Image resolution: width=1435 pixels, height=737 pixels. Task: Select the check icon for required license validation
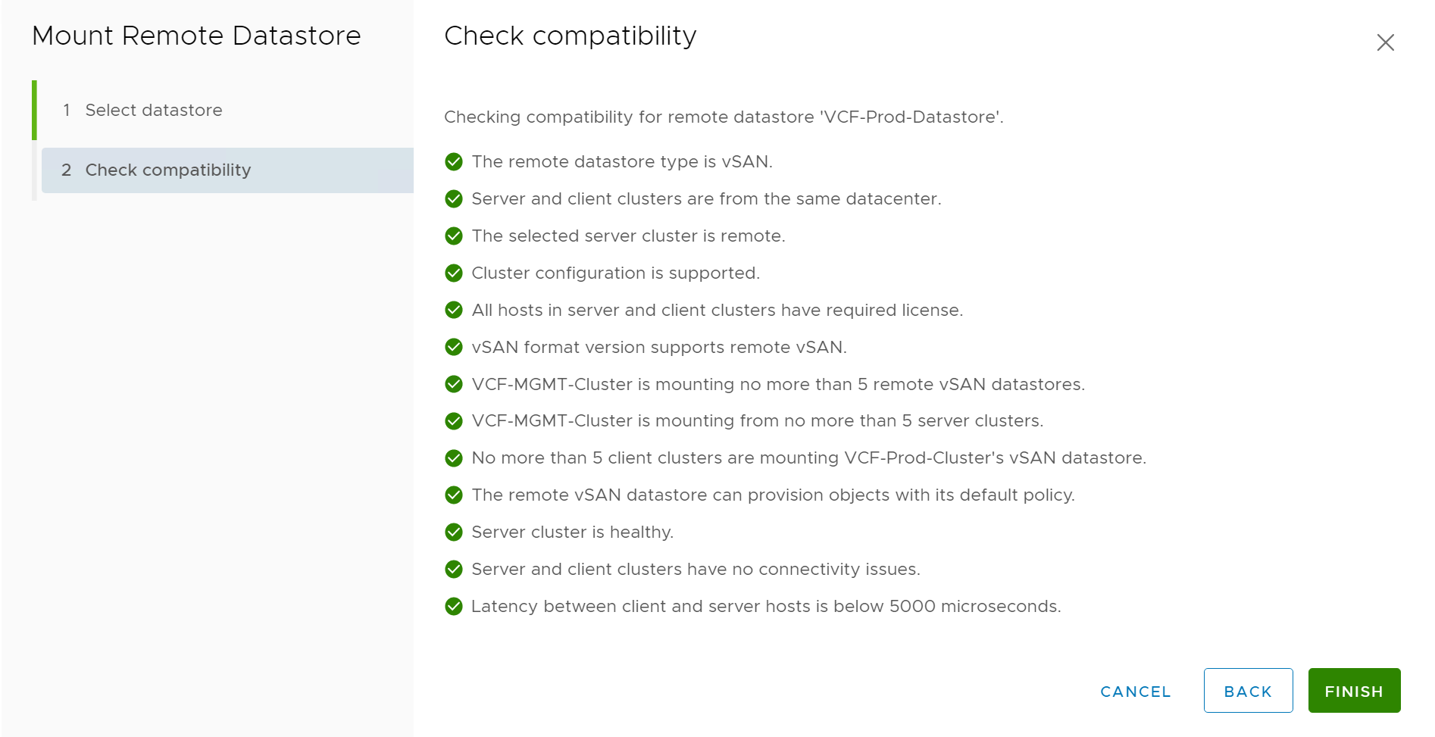click(454, 310)
